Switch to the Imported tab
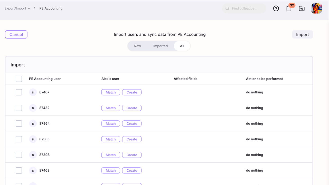Viewport: 329px width, 185px height. click(x=161, y=46)
